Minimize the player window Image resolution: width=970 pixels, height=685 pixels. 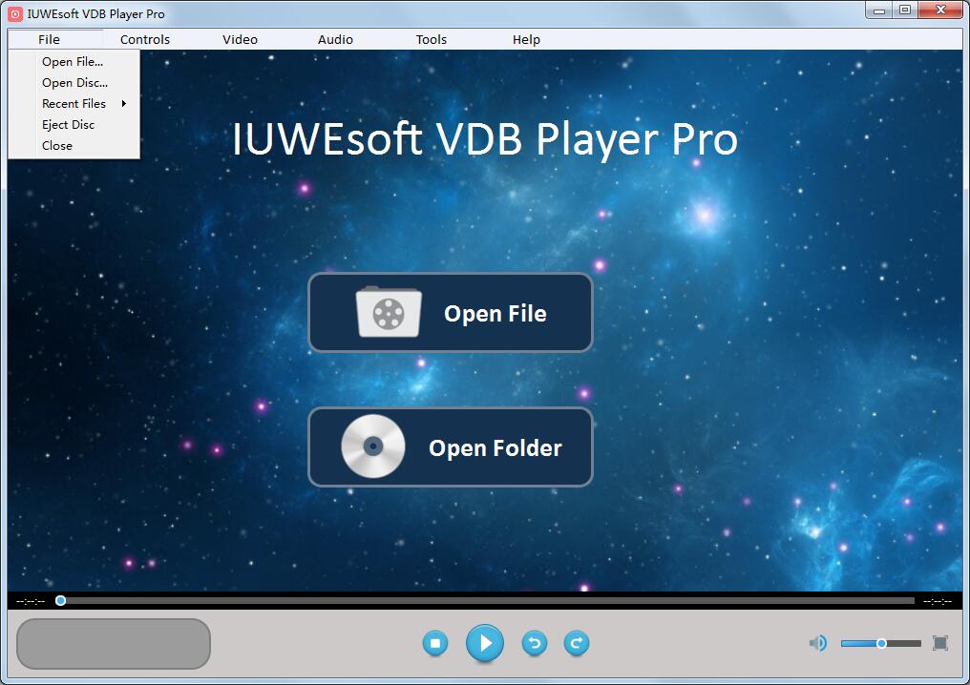click(879, 10)
